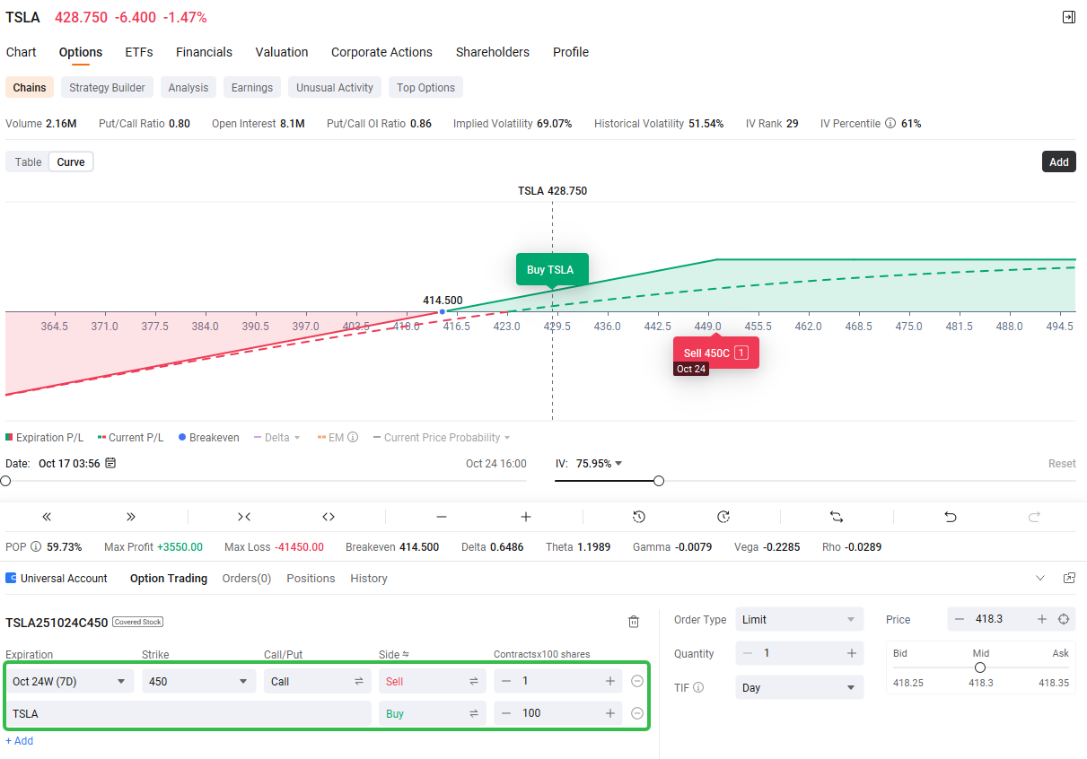Open the Oct 24W (7D) expiration dropdown
Viewport: 1087px width, 759px height.
point(69,681)
